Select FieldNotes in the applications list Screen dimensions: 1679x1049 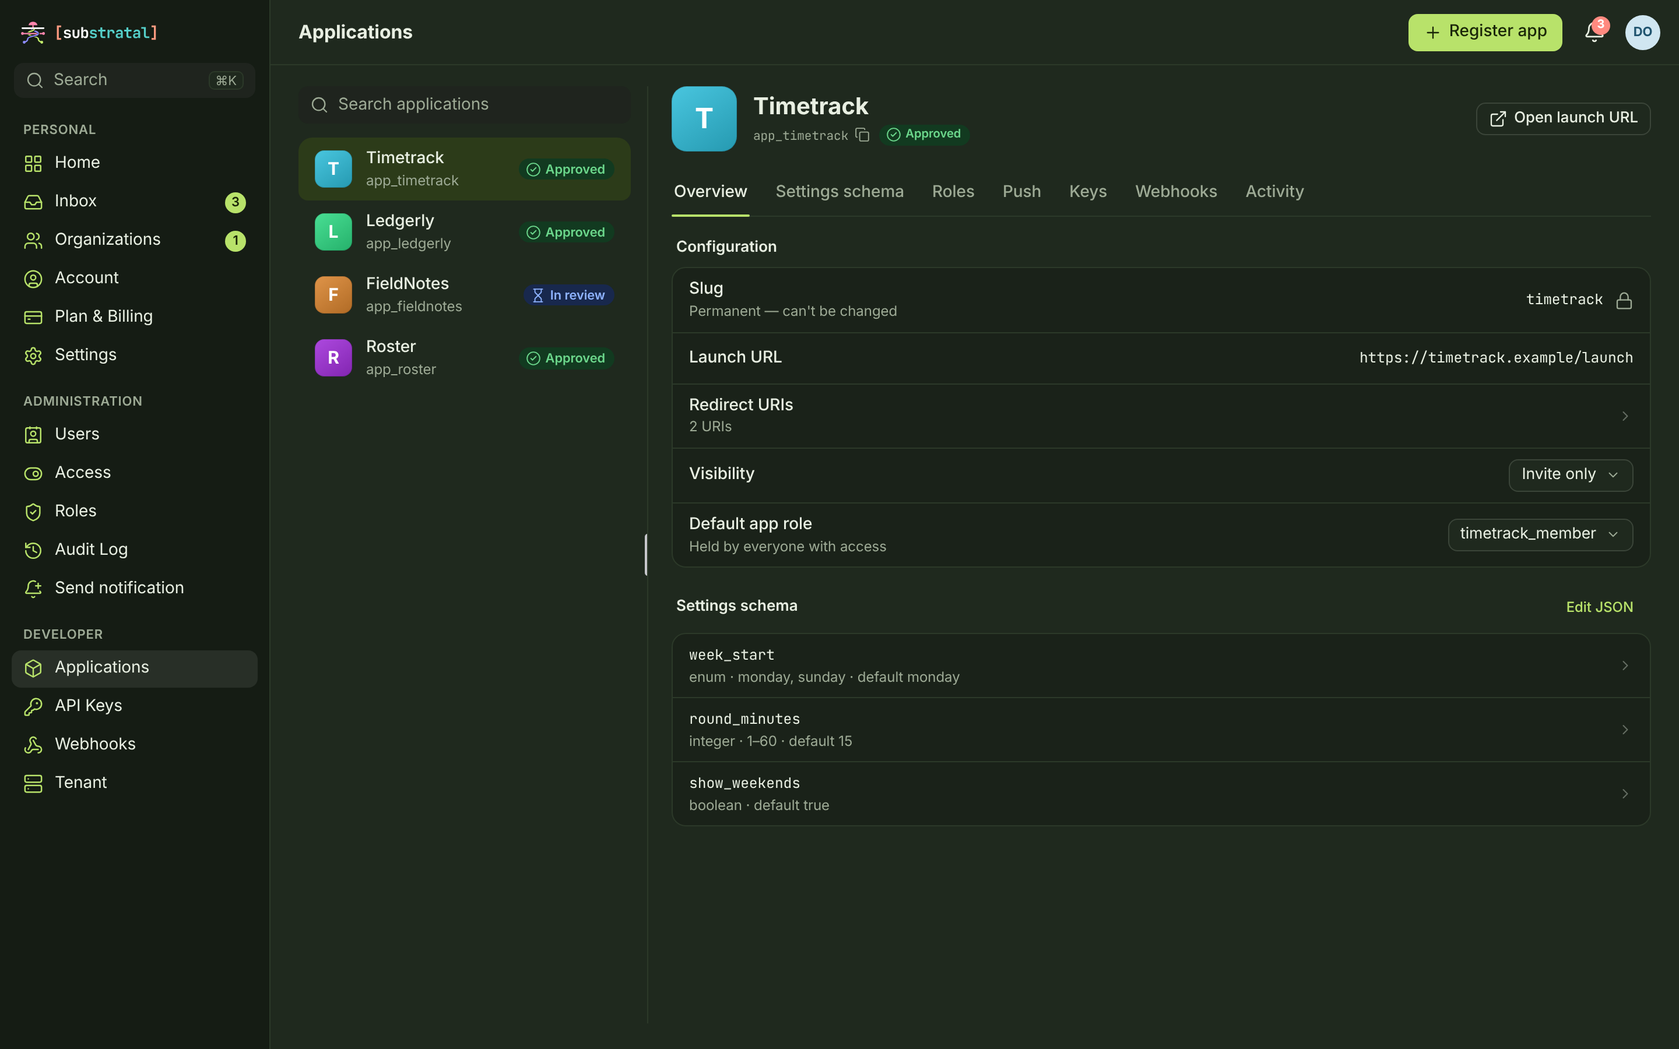pyautogui.click(x=464, y=295)
